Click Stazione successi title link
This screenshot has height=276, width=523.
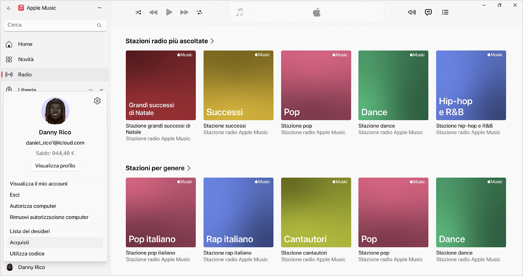225,126
